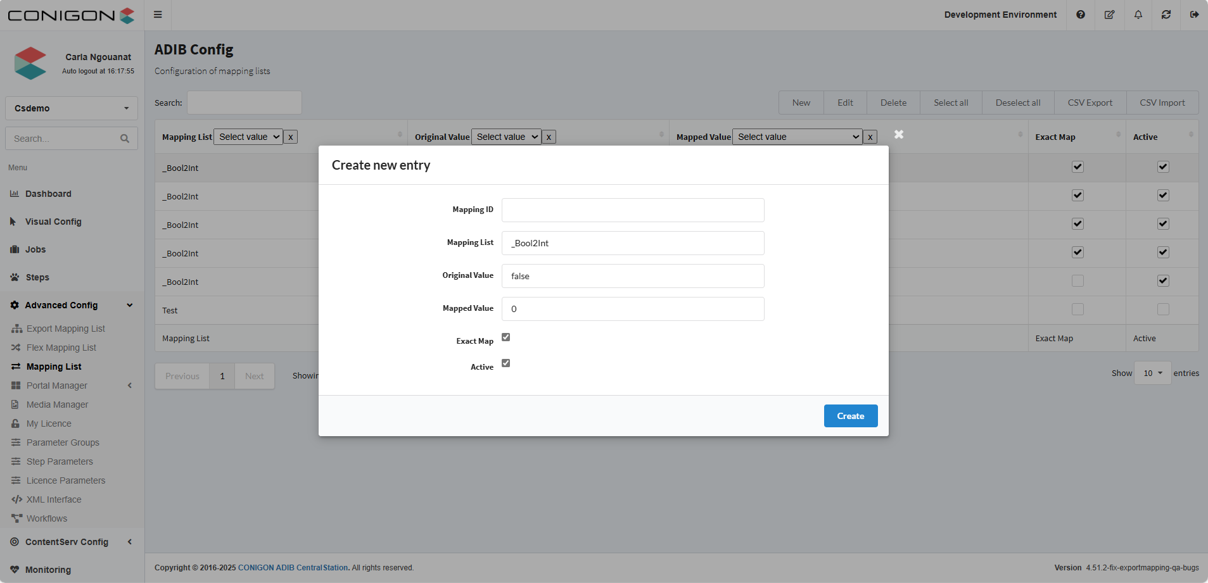Close the dialog with the X icon

[899, 134]
